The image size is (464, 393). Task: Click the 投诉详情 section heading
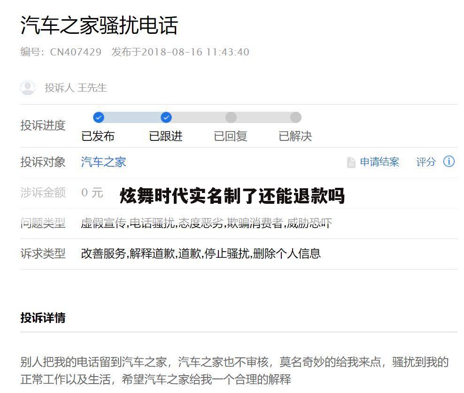pyautogui.click(x=43, y=318)
